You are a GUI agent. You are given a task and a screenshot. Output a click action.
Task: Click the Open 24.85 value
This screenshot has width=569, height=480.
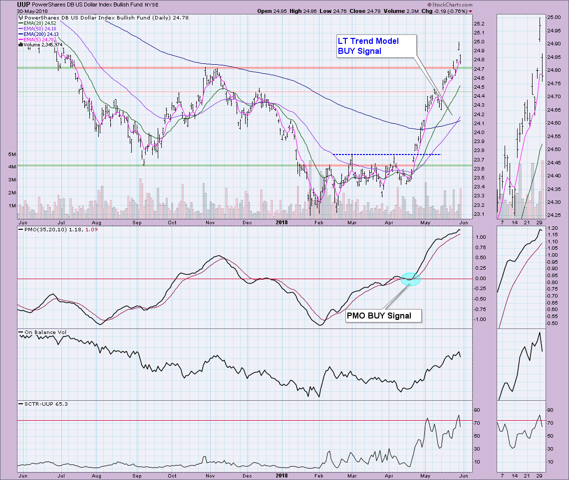coord(273,11)
